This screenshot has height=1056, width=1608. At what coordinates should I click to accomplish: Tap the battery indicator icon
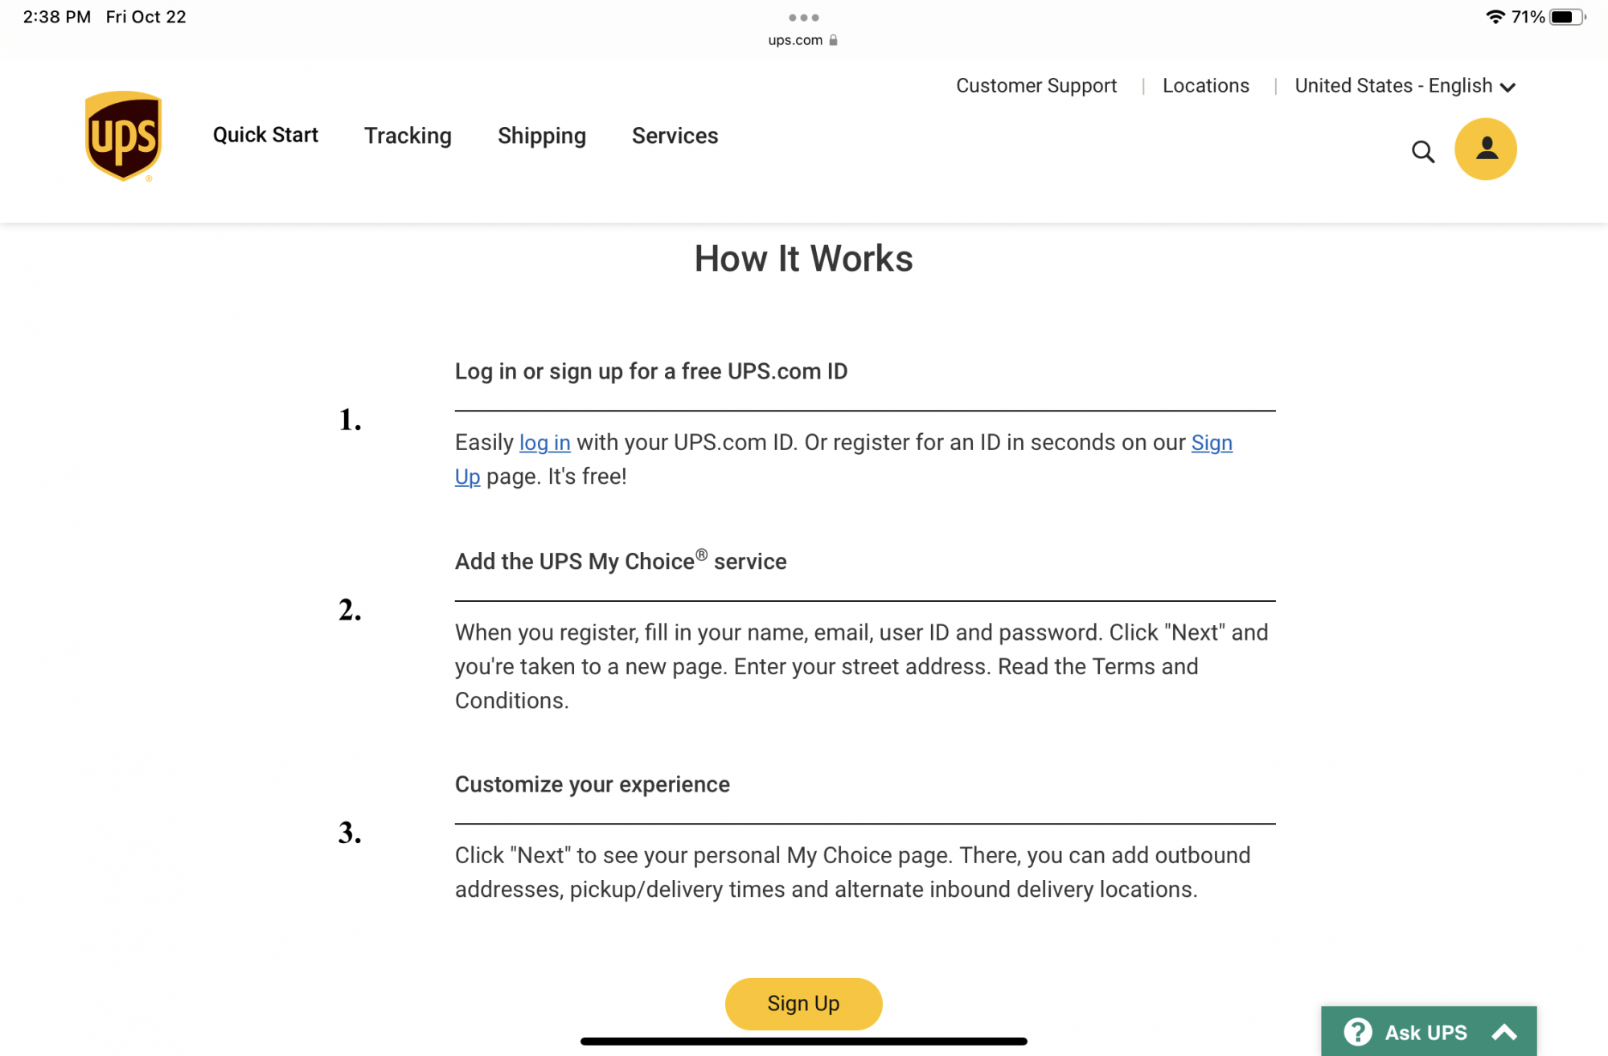[x=1566, y=17]
